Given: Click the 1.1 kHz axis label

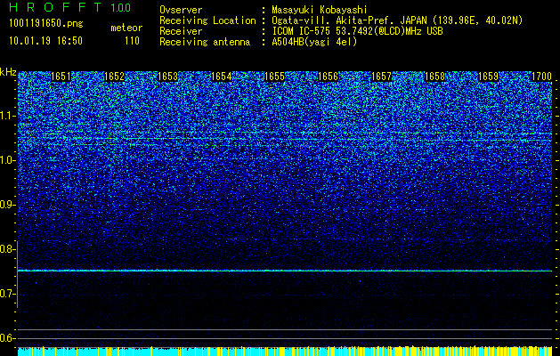Looking at the screenshot, I should [x=8, y=116].
